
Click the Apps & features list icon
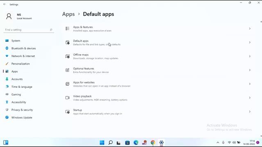point(67,29)
